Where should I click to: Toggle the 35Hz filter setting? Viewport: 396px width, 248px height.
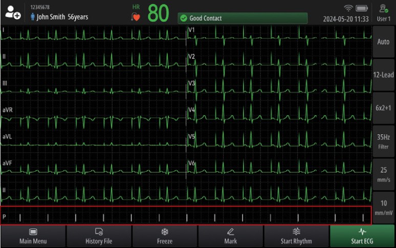pyautogui.click(x=383, y=141)
